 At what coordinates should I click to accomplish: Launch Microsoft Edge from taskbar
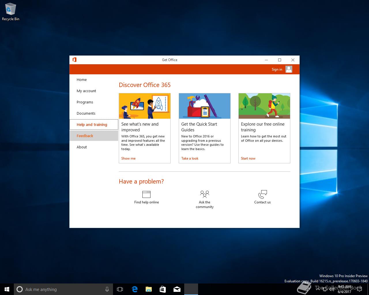(134, 289)
